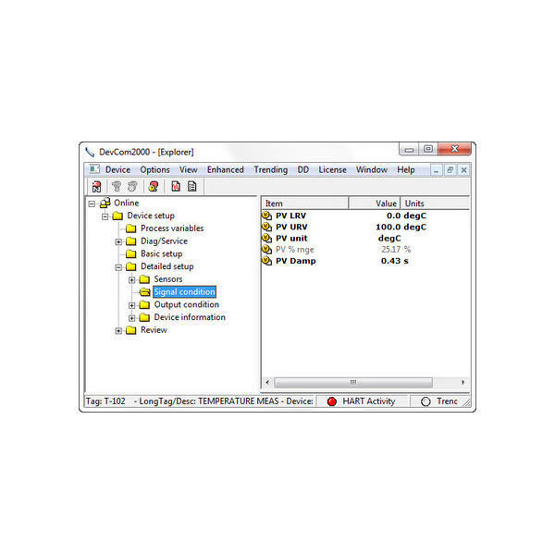Click the Review folder icon
This screenshot has height=555, width=555.
tap(131, 330)
